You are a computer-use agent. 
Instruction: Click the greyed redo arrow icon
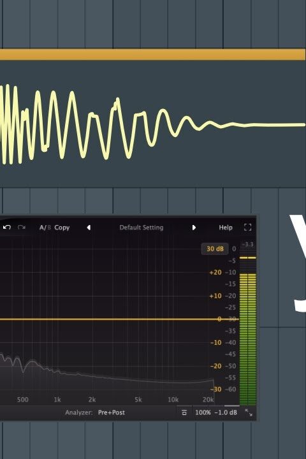click(22, 227)
